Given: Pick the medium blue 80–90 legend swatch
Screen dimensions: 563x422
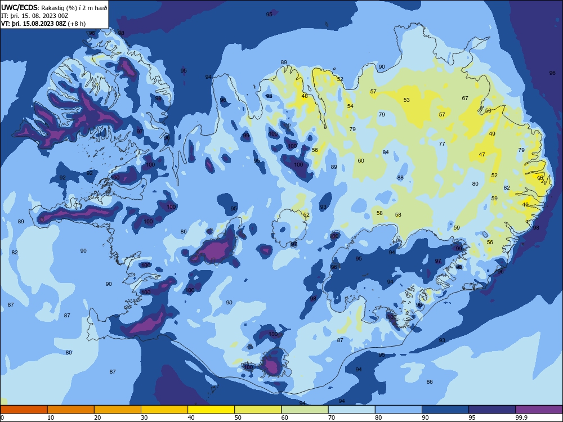Looking at the screenshot, I should pos(399,410).
